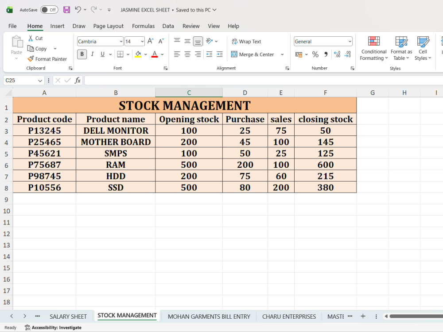The image size is (443, 332).
Task: Select cell containing DELL MONITOR
Action: pos(116,131)
